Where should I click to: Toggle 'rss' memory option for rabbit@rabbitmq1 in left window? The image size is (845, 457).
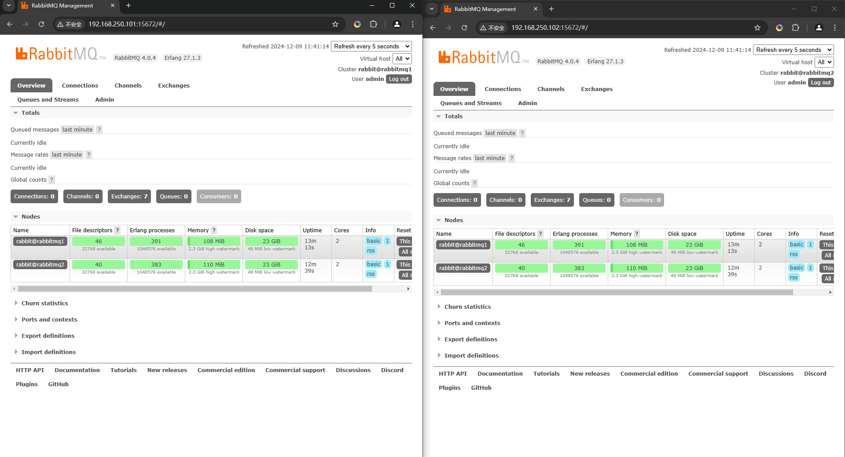(371, 251)
